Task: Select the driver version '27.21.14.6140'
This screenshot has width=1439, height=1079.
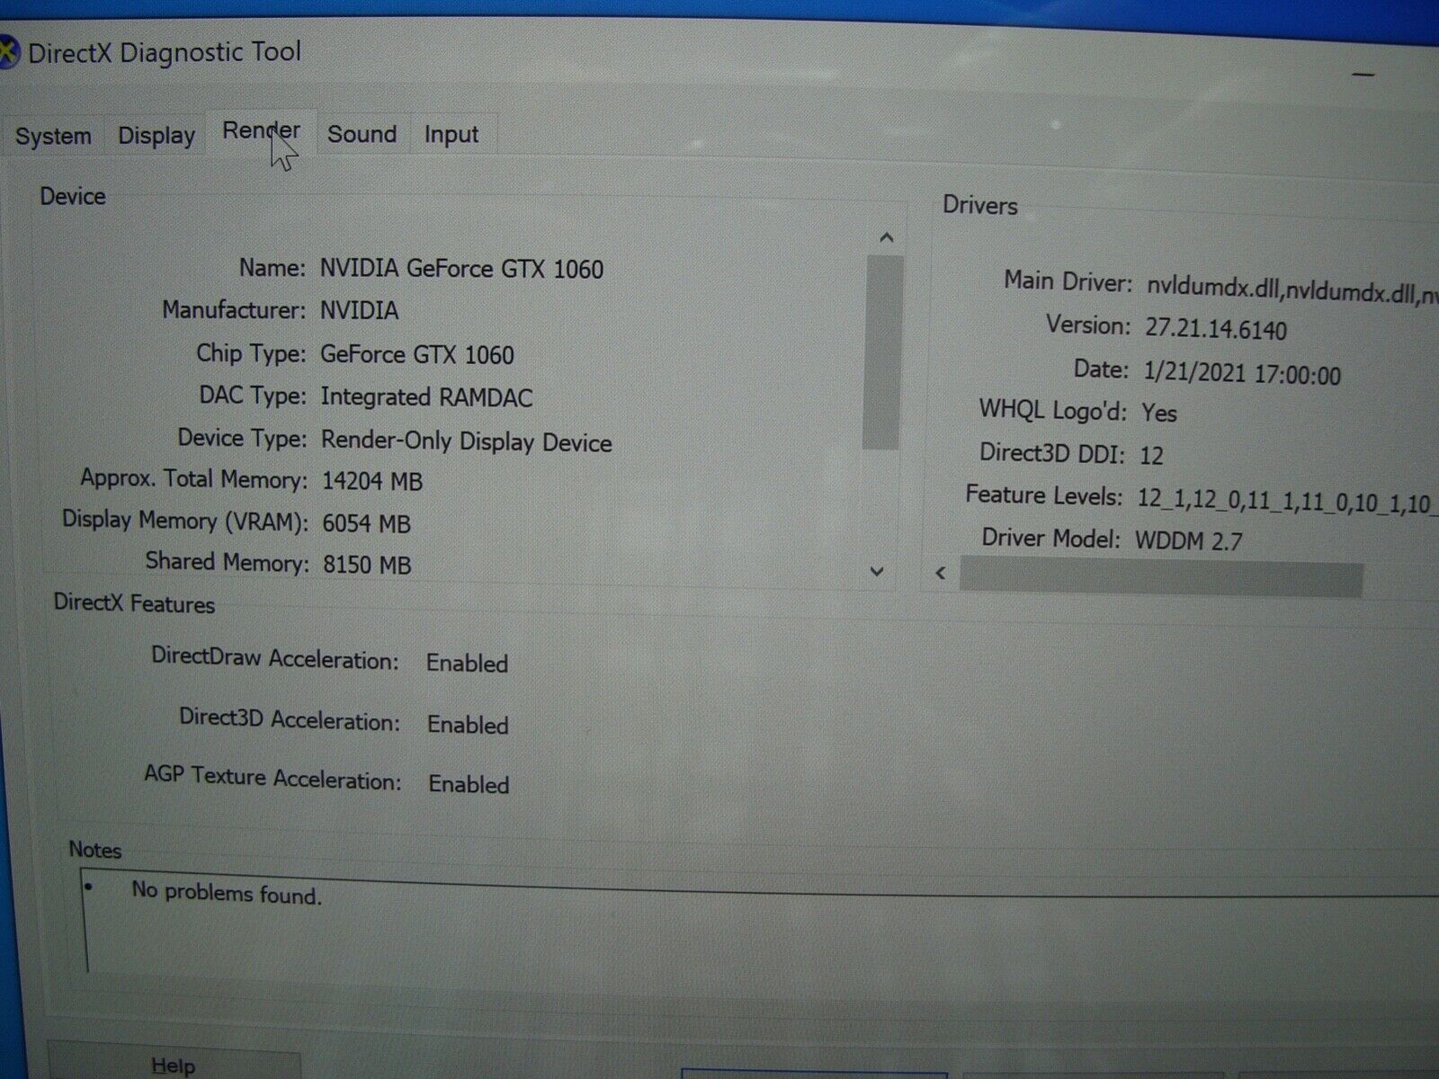Action: [1216, 328]
